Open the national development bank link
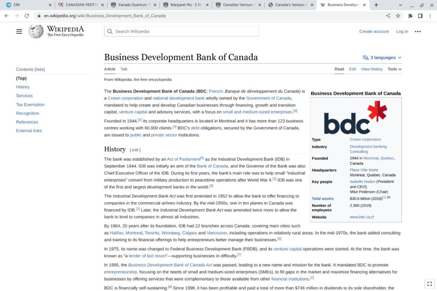Image resolution: width=437 pixels, height=291 pixels. tap(179, 98)
